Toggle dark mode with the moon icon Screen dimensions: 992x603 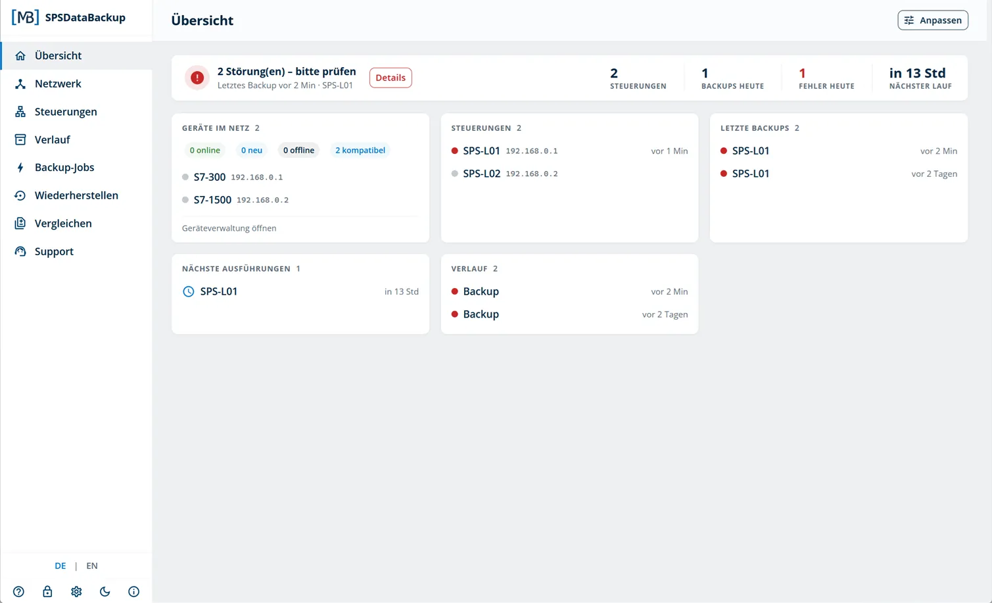tap(105, 592)
